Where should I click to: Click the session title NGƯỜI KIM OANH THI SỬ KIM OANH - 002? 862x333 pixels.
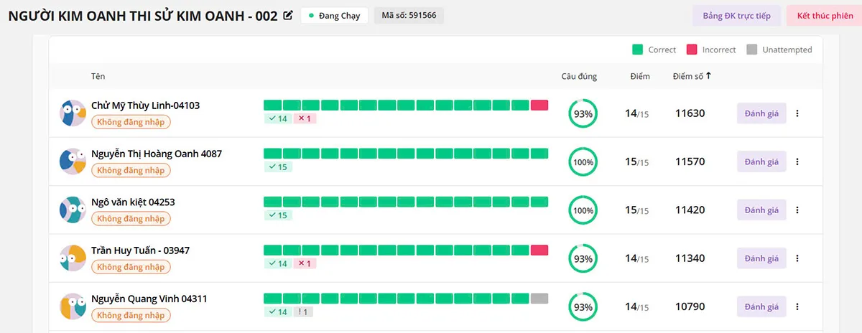pos(143,16)
